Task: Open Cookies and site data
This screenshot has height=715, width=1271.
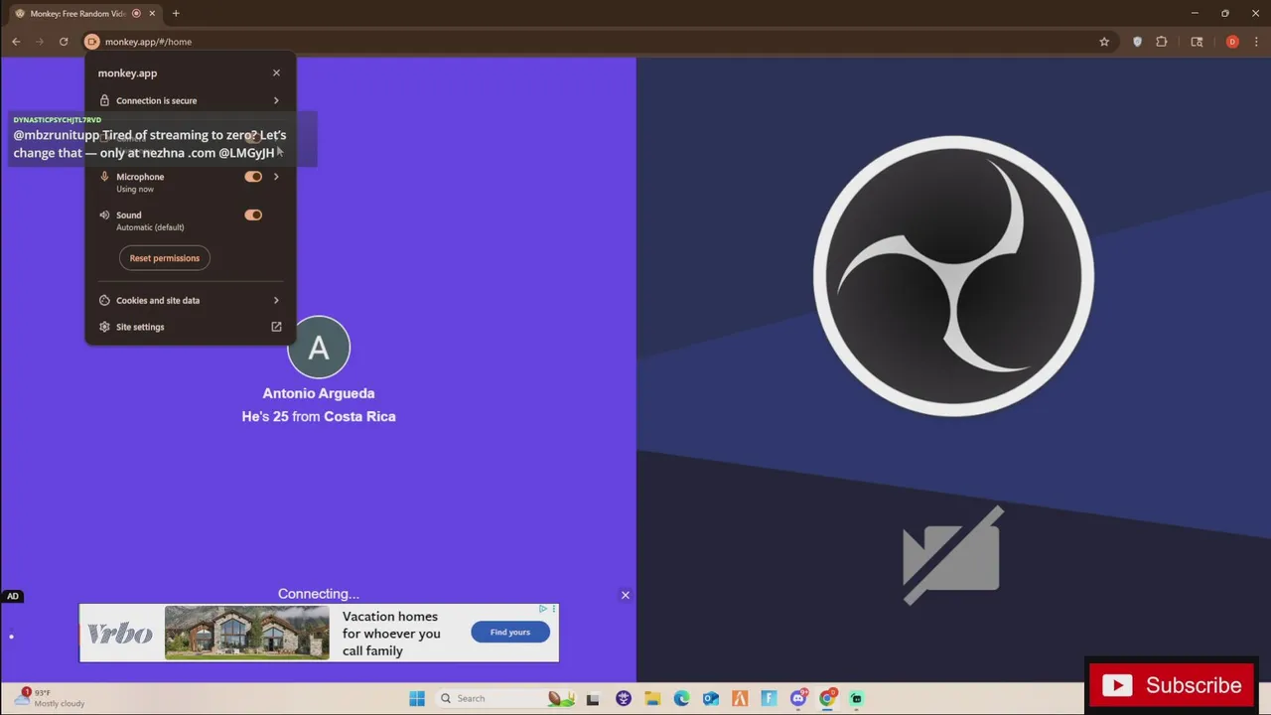Action: 190,300
